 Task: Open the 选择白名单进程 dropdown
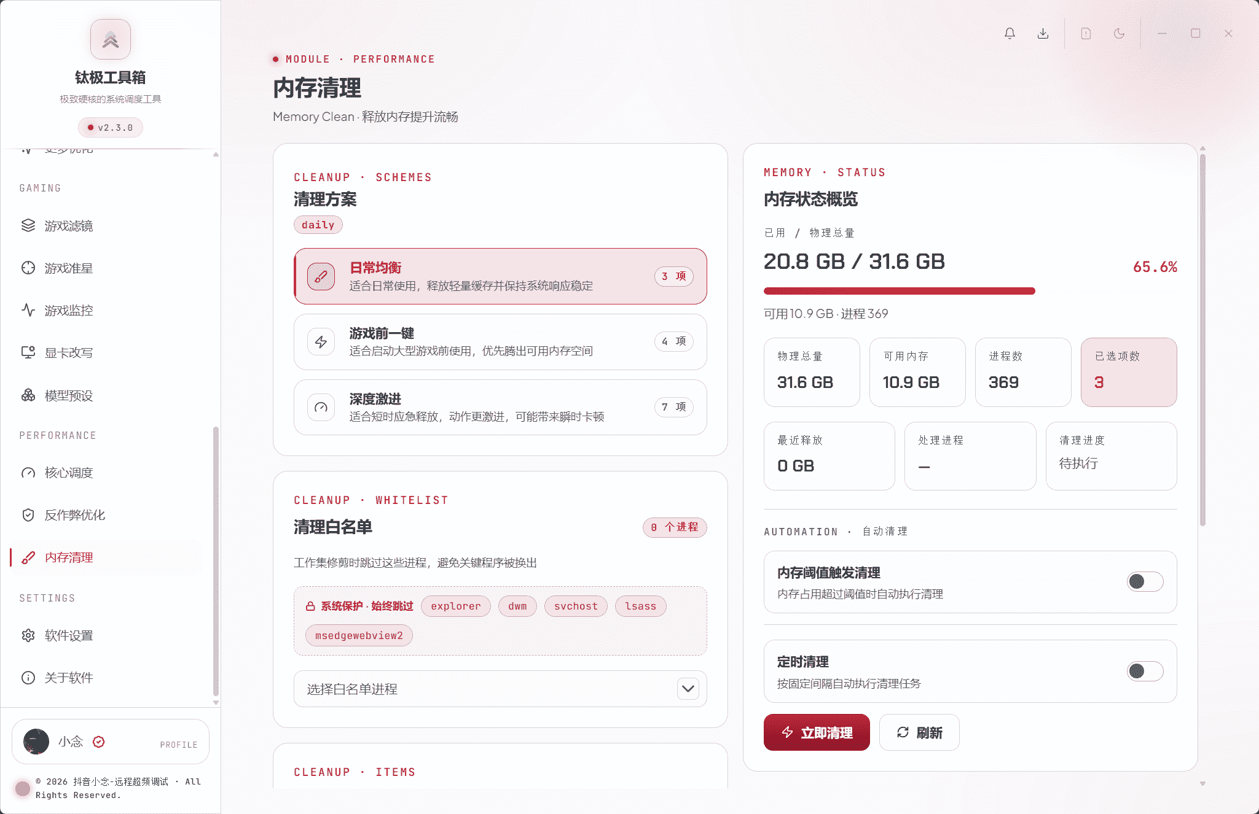[500, 689]
